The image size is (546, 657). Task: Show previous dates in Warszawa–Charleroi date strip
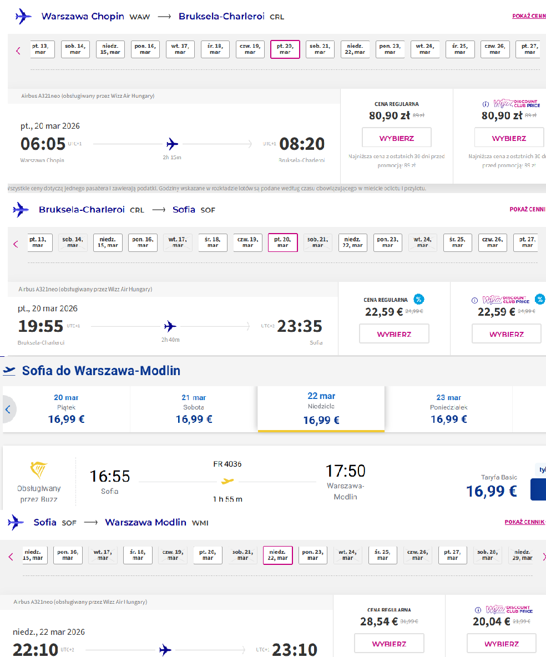point(18,51)
